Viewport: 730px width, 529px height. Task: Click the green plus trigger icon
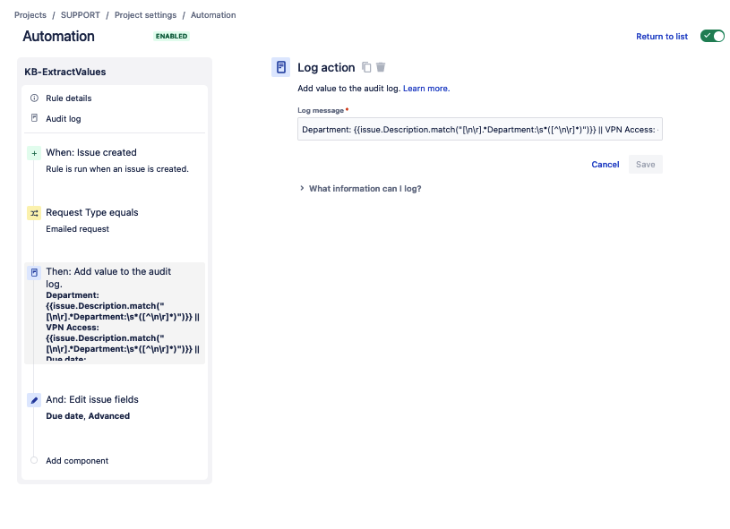tap(34, 153)
